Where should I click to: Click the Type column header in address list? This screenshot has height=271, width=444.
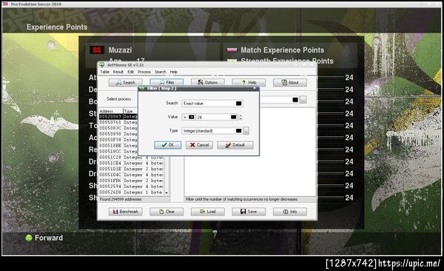tap(130, 111)
